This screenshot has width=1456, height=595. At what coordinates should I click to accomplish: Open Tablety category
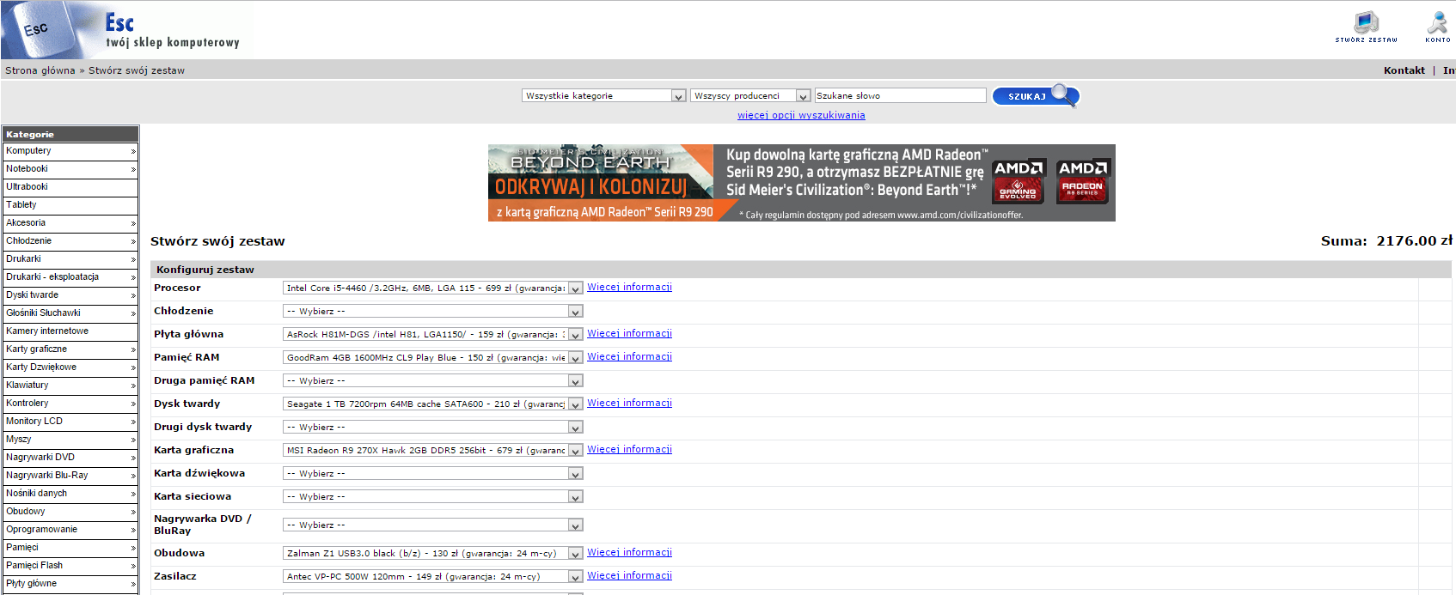[70, 205]
